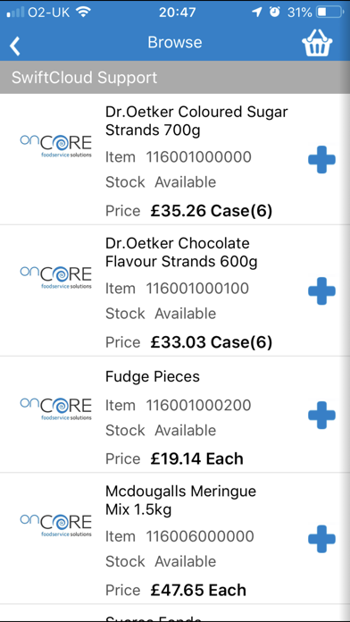The height and width of the screenshot is (622, 350).
Task: Tap the £33.03 Case(6) price
Action: [212, 342]
